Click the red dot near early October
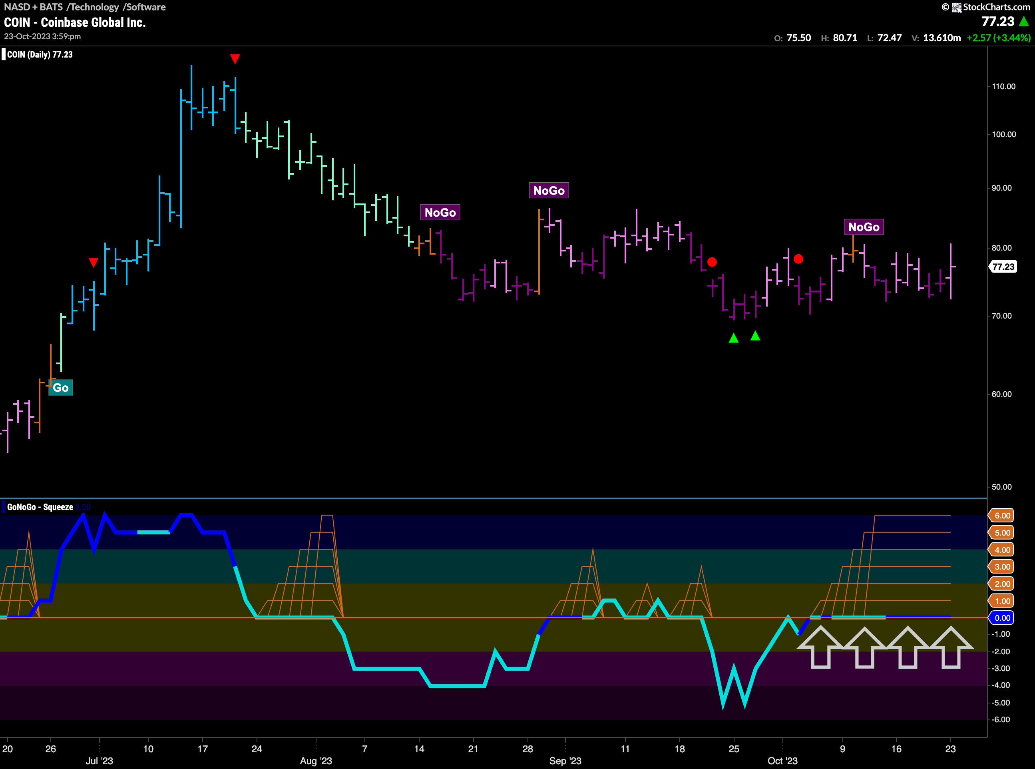Viewport: 1035px width, 769px height. tap(798, 259)
